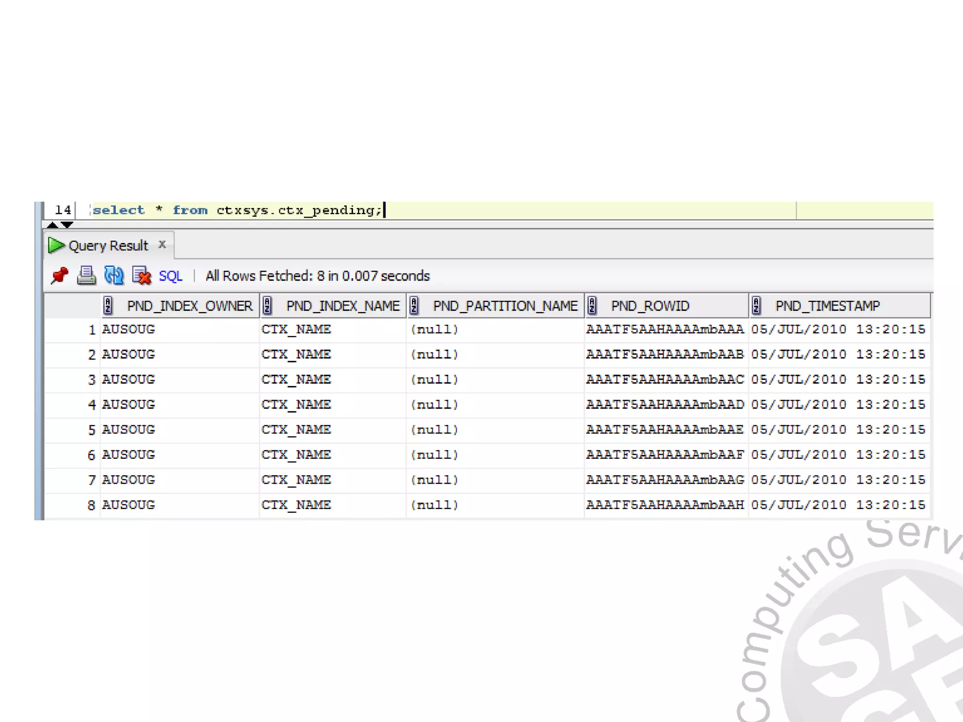
Task: Select row number 1 in the results grid
Action: point(92,330)
